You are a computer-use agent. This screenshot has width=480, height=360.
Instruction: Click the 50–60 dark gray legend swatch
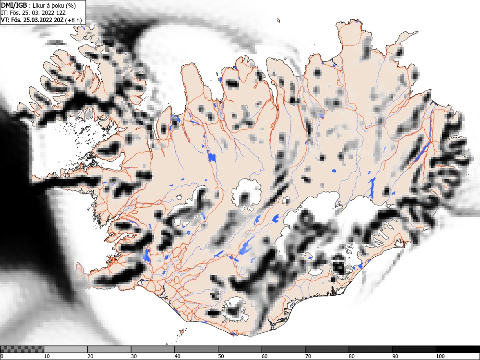pyautogui.click(x=240, y=349)
